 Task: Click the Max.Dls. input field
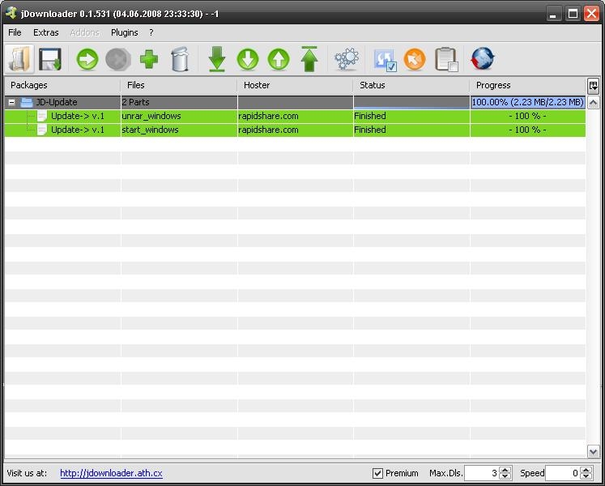click(x=482, y=473)
